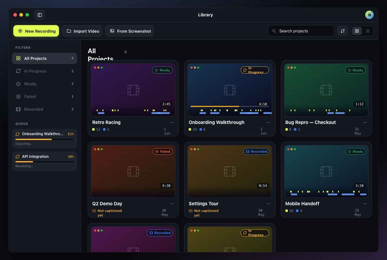
Task: Select Ready filter
Action: click(x=44, y=84)
